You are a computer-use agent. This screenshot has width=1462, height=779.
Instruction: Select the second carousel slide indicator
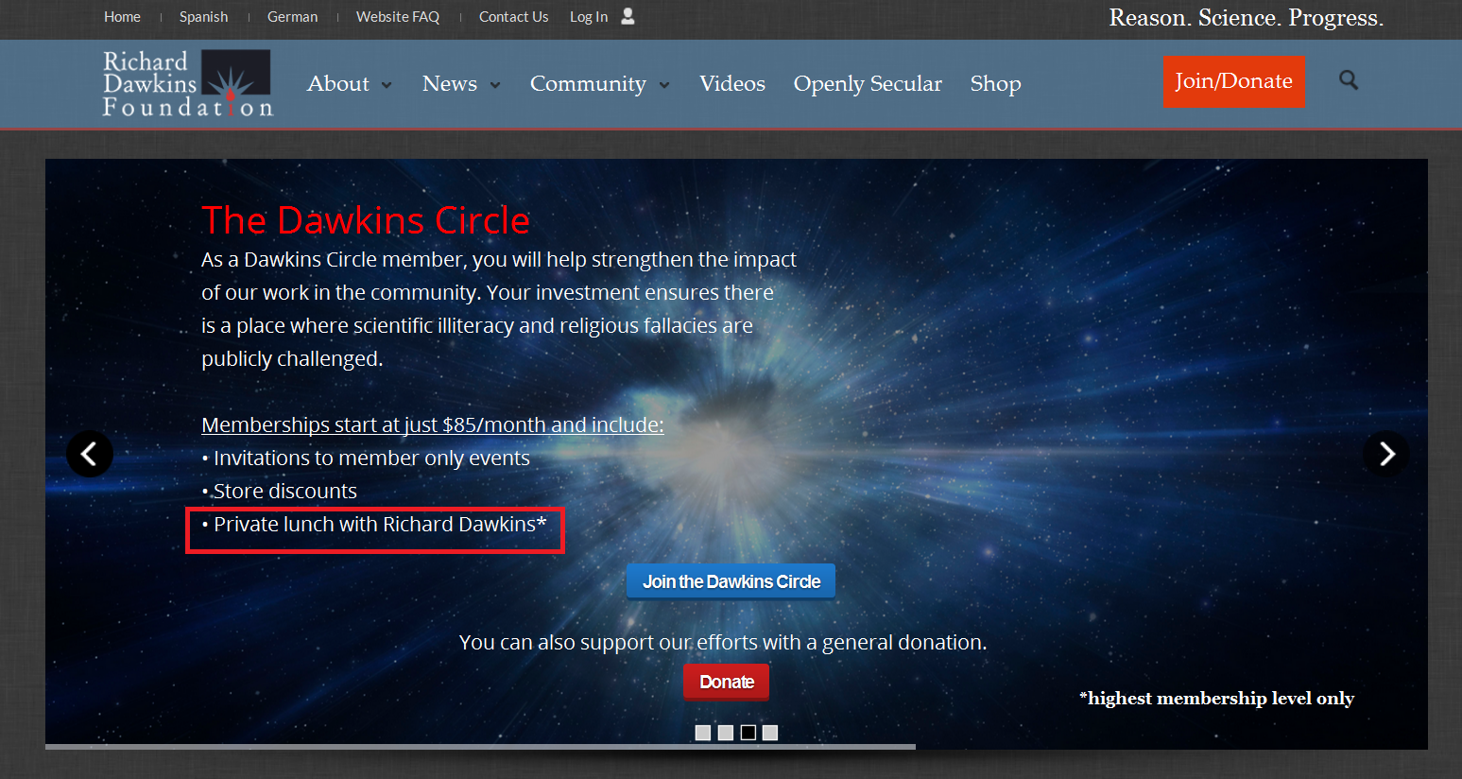click(726, 733)
